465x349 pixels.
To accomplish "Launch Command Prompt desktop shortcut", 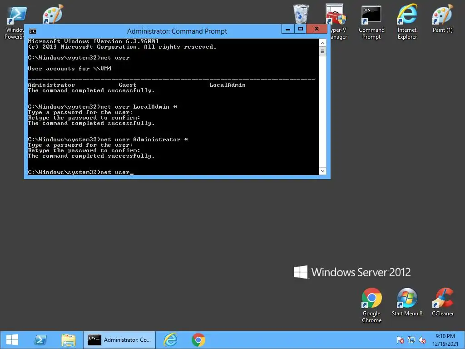I will (x=371, y=23).
